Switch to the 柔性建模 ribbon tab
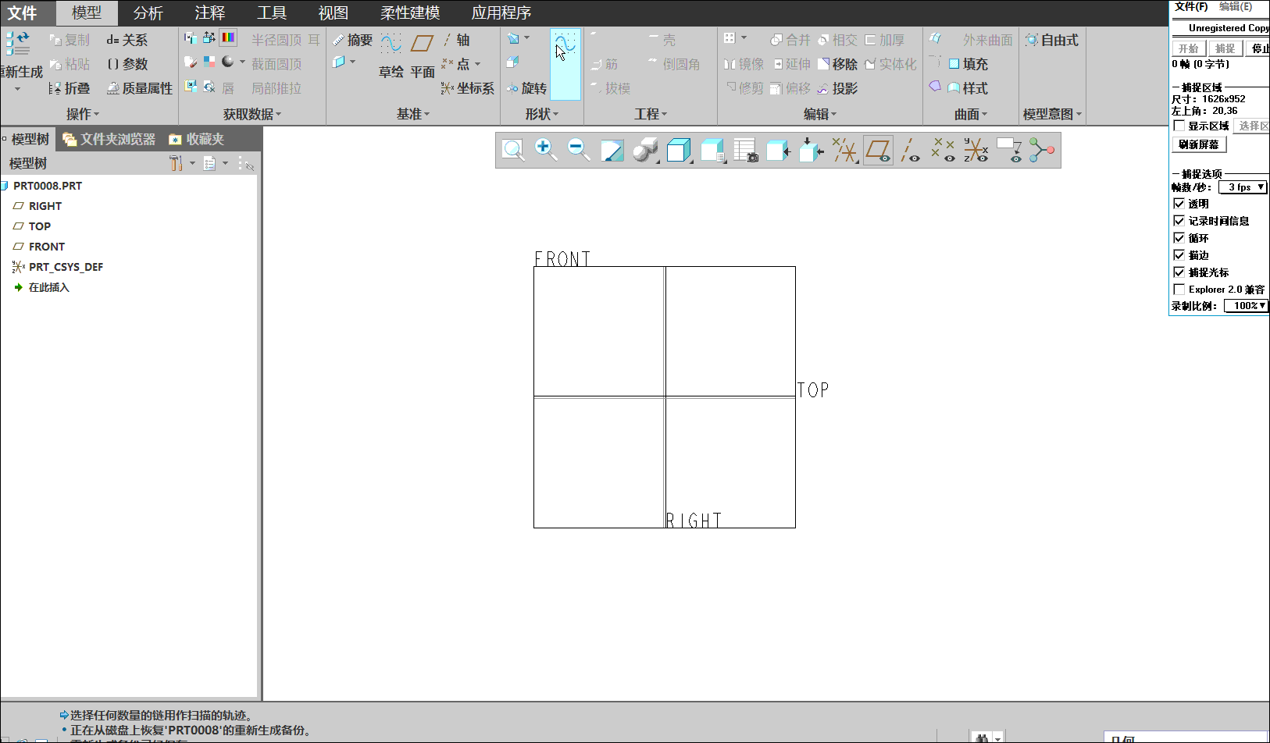The image size is (1270, 743). pyautogui.click(x=410, y=13)
